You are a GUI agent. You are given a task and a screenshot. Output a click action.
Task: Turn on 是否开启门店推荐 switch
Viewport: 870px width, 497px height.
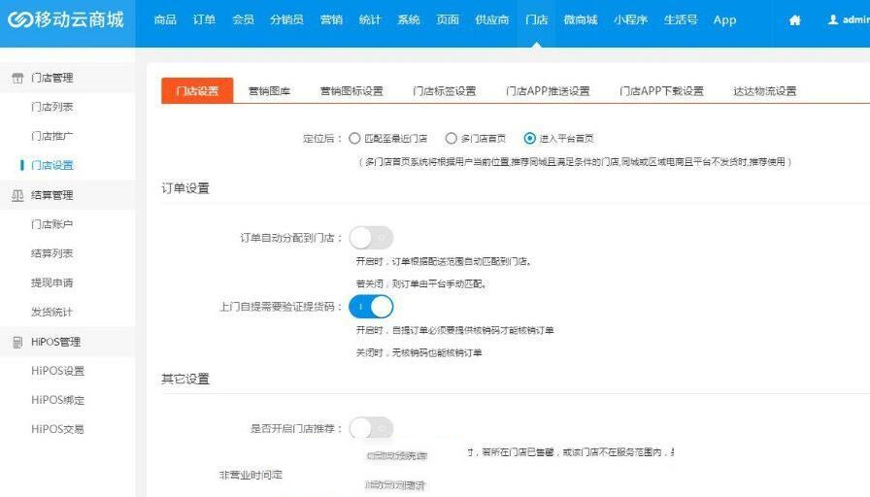(371, 427)
